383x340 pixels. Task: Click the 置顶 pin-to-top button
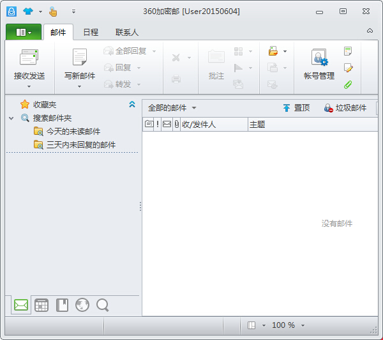click(296, 108)
